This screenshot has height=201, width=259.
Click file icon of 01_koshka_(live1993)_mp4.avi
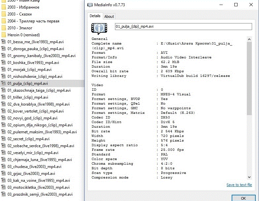pyautogui.click(x=4, y=63)
